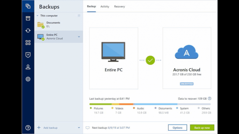Open the Help question mark icon

[x=28, y=128]
